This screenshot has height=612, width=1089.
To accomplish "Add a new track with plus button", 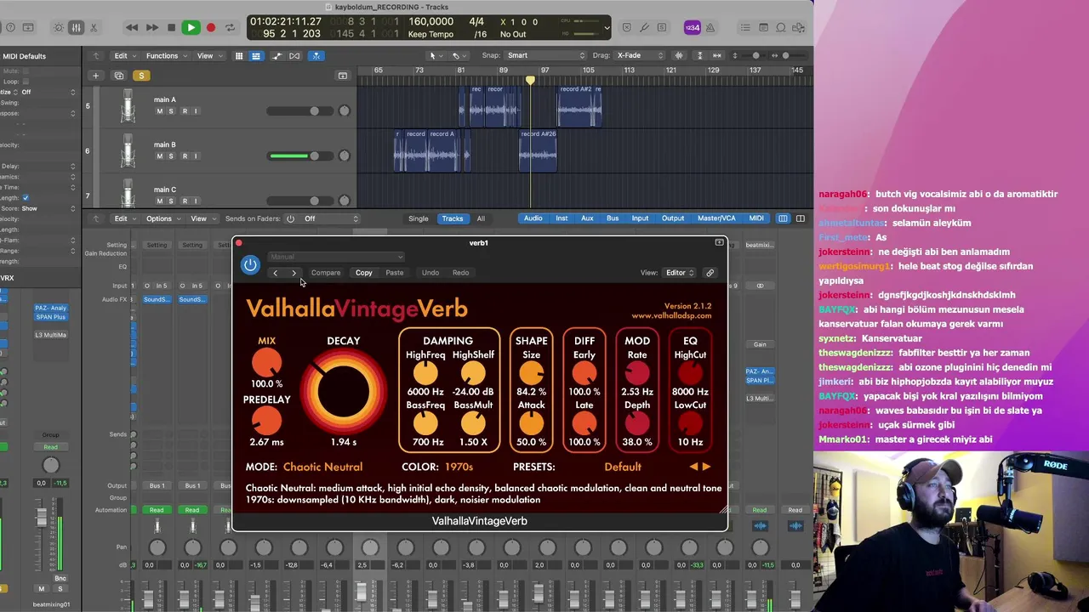I will [95, 76].
